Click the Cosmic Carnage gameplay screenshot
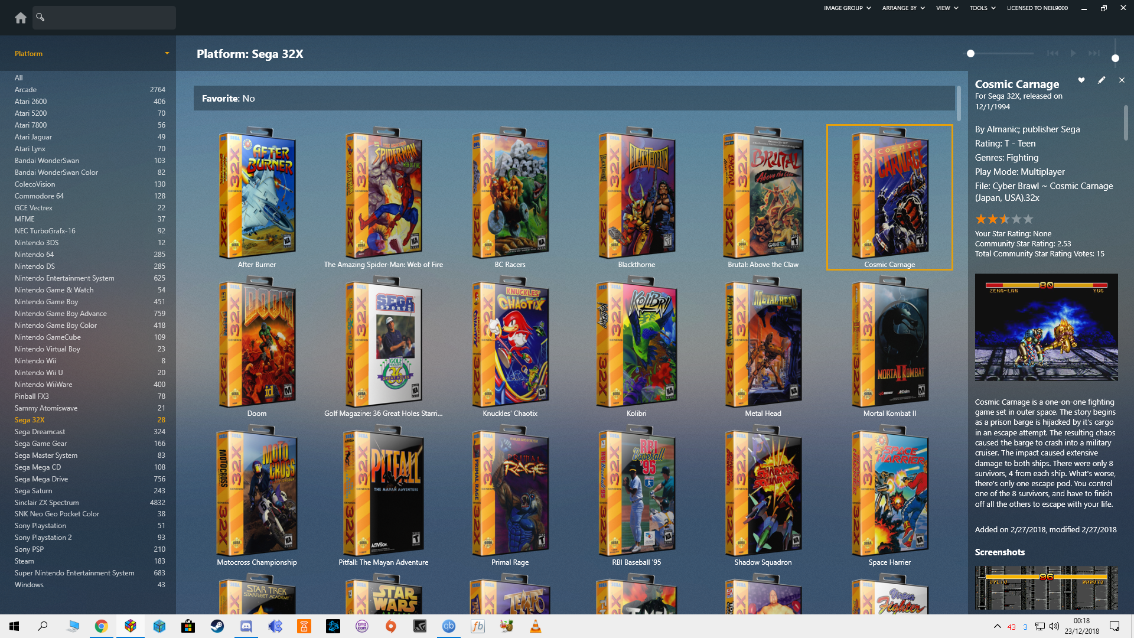This screenshot has height=638, width=1134. 1046,327
